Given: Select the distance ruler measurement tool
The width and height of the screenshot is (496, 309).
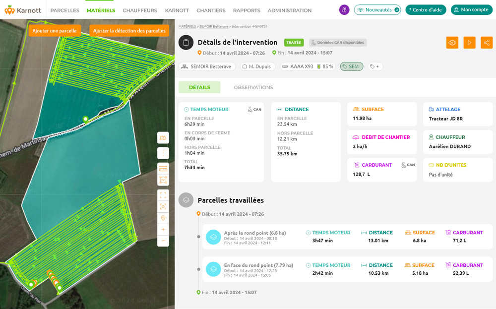Looking at the screenshot, I should (163, 169).
